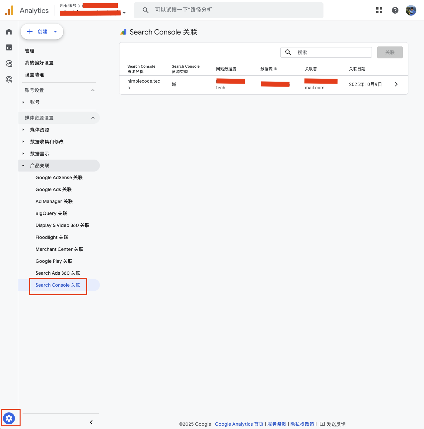Open the 创建 dropdown button

(x=42, y=32)
